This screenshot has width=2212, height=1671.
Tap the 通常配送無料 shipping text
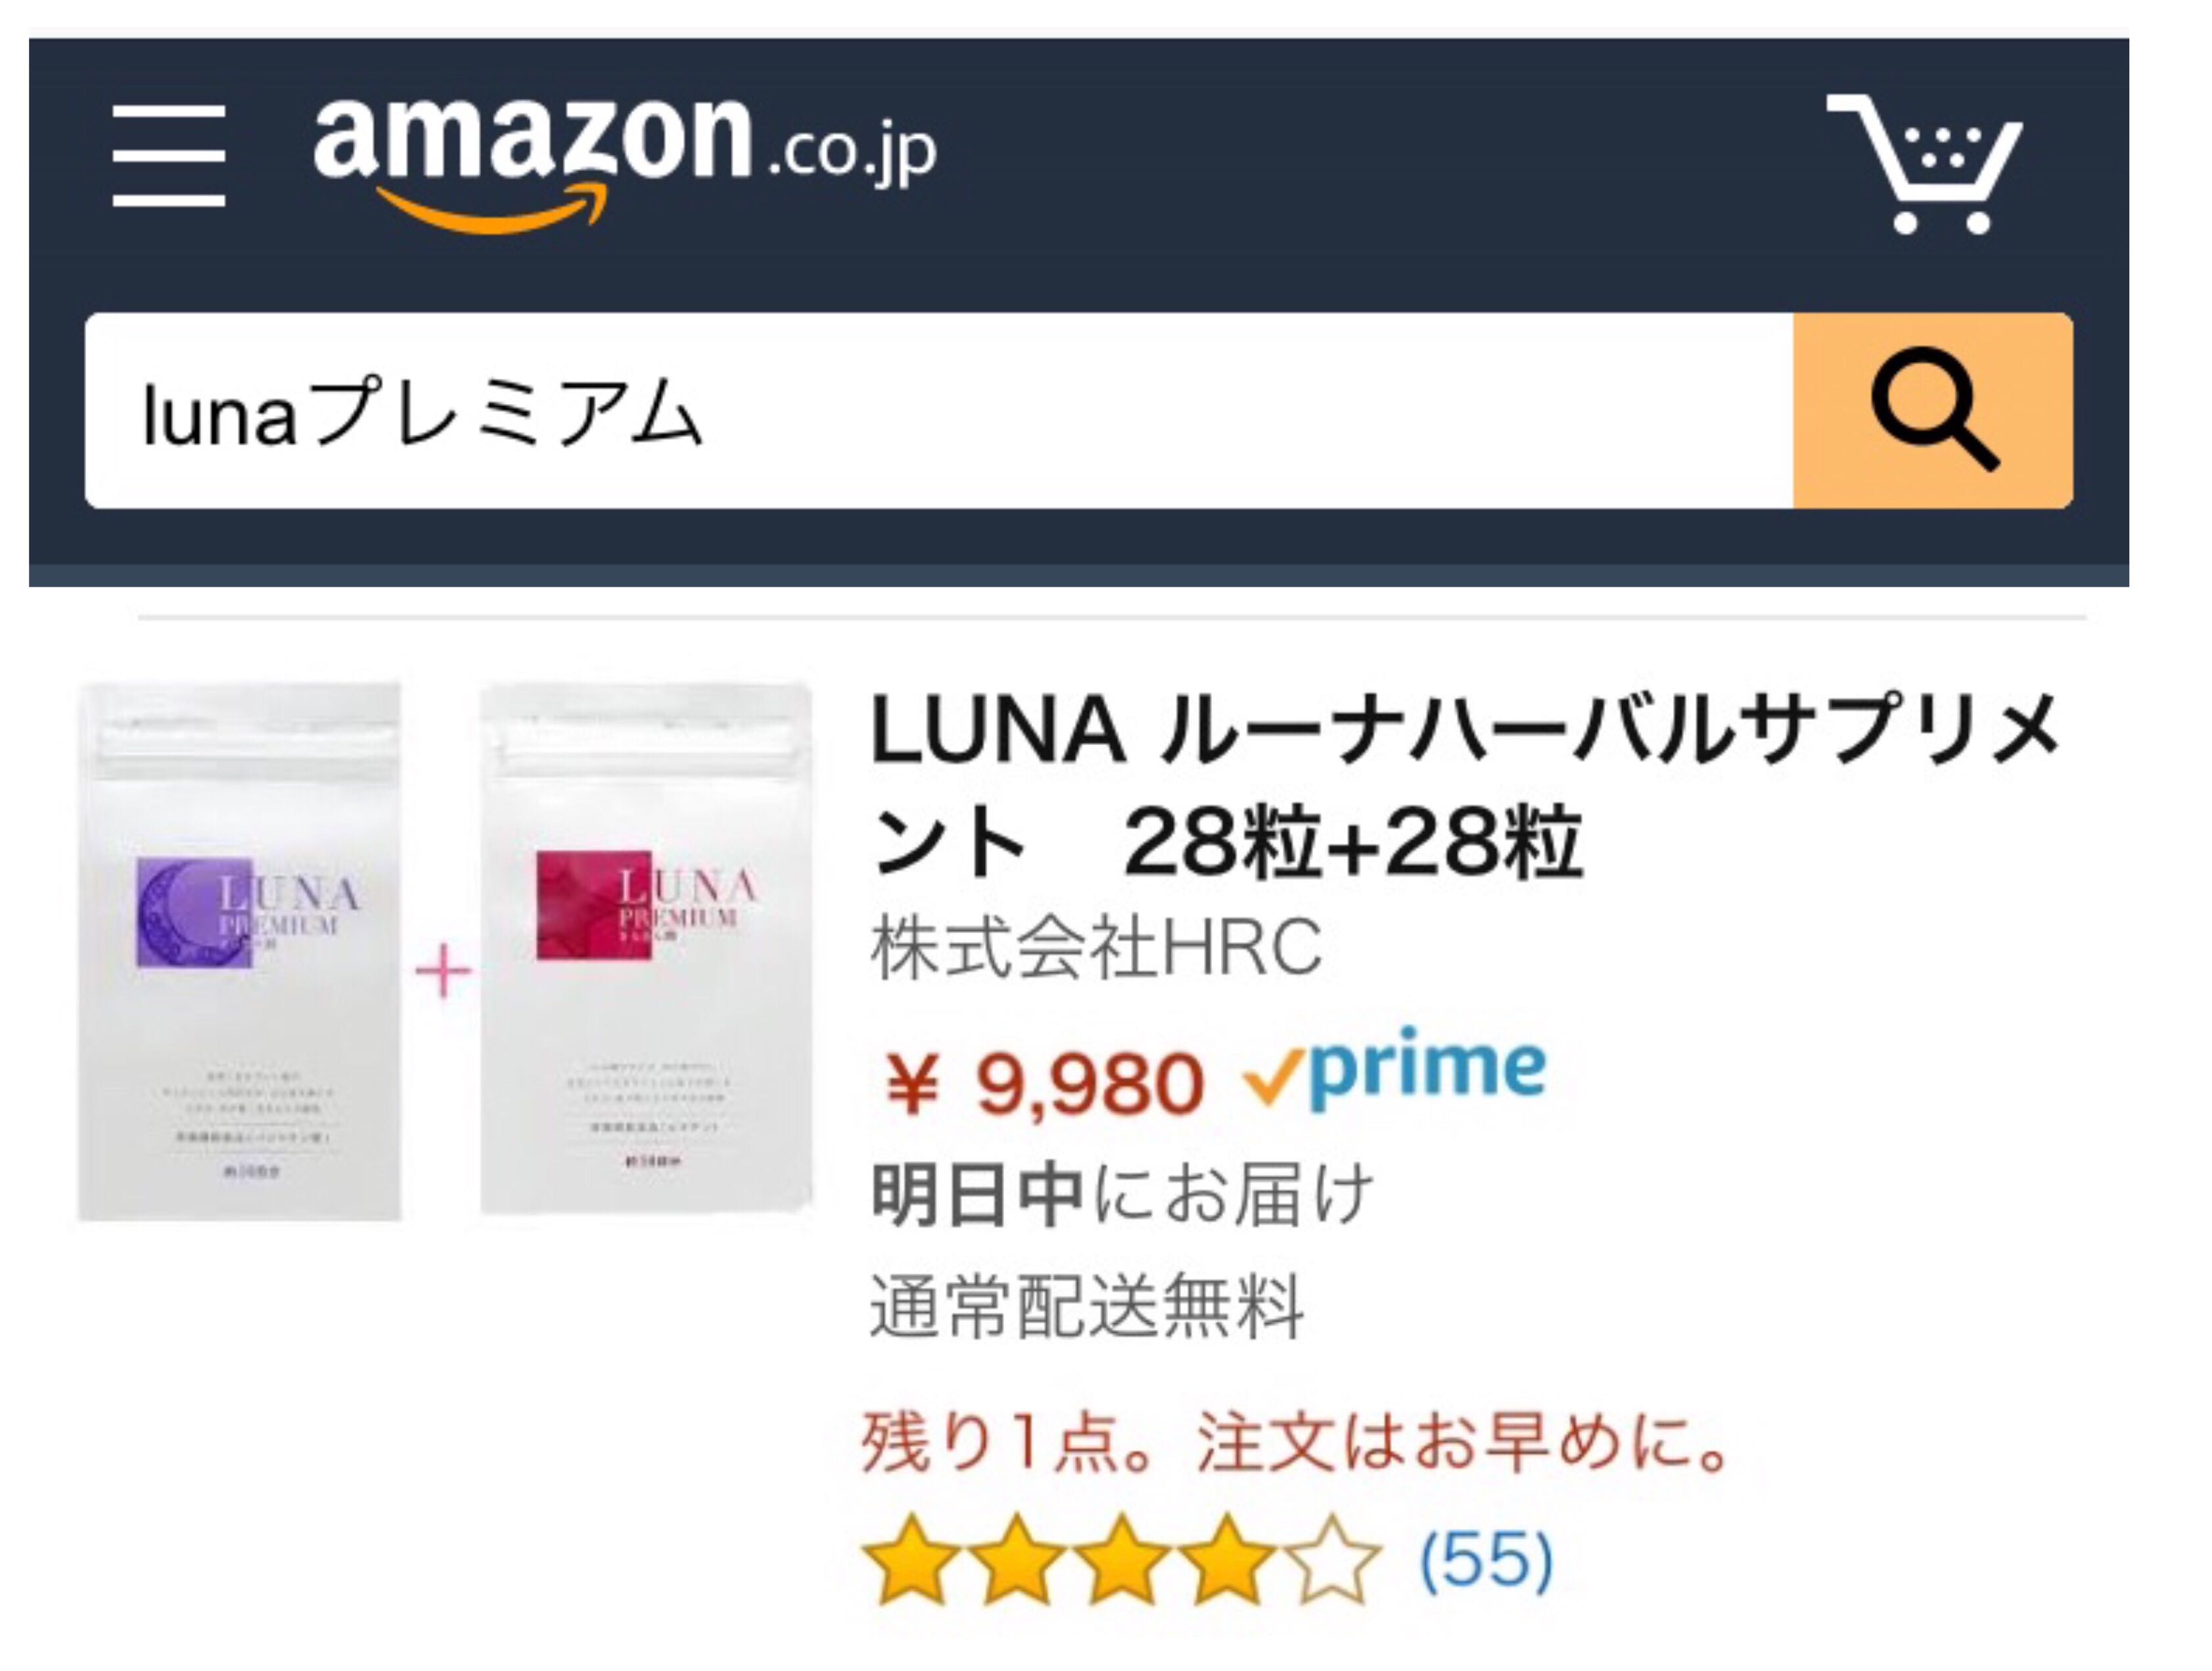coord(1087,1306)
